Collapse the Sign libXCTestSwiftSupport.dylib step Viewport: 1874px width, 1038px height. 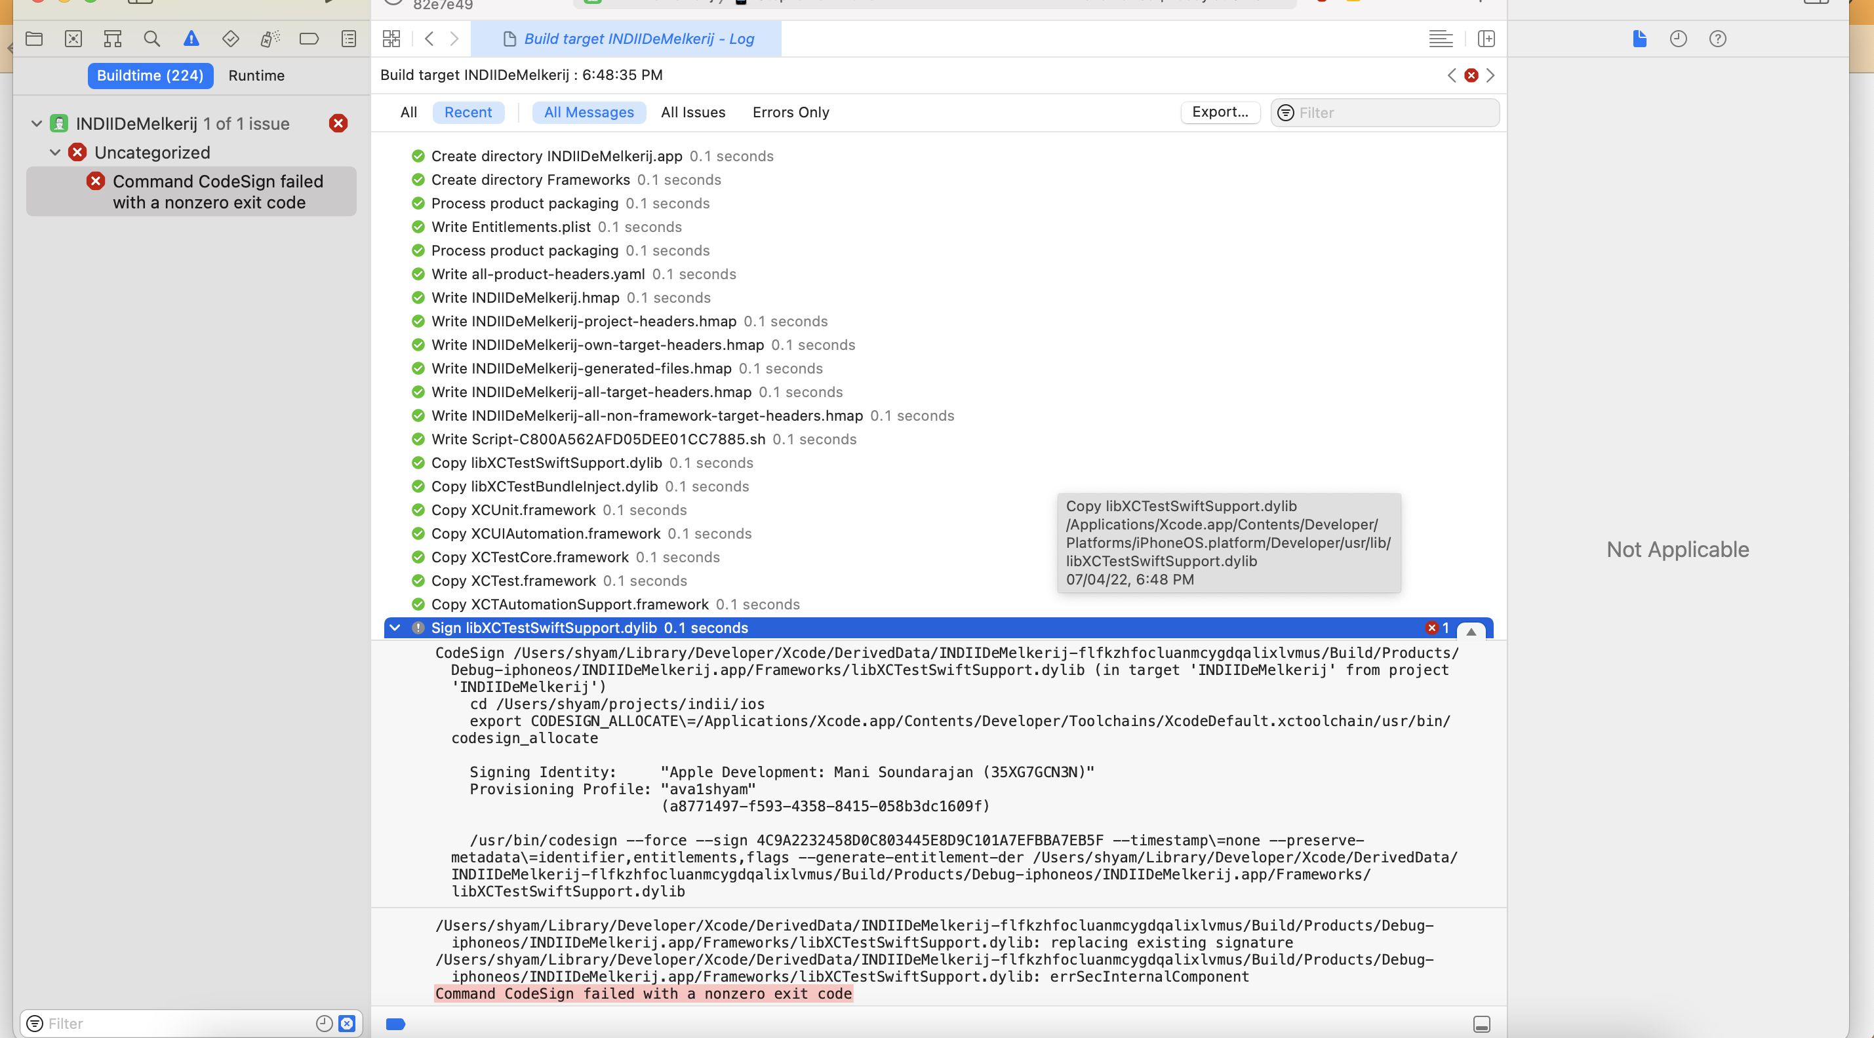[395, 627]
